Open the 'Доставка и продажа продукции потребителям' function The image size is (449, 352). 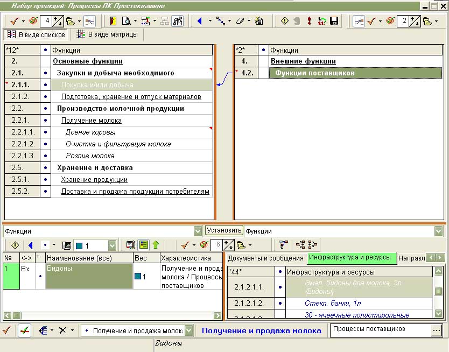coord(135,192)
